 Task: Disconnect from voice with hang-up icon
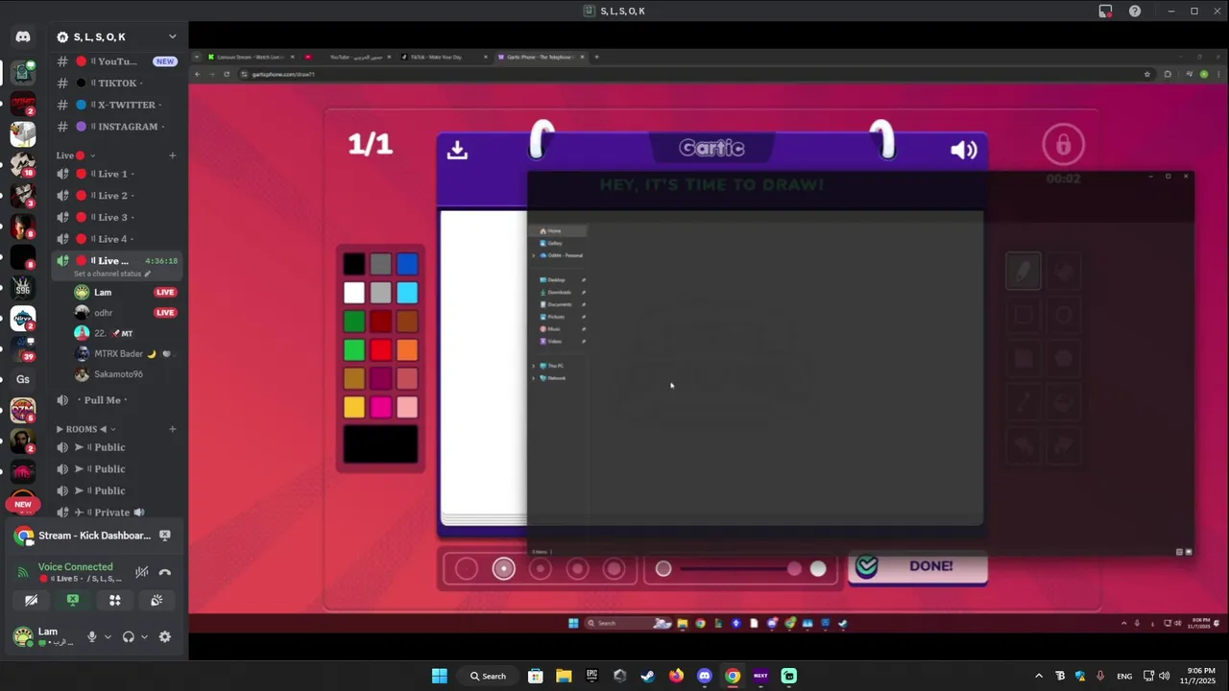click(x=165, y=572)
